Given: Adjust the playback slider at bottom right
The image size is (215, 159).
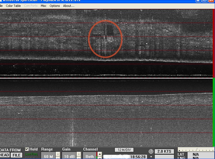Looking at the screenshot, I should (196, 150).
